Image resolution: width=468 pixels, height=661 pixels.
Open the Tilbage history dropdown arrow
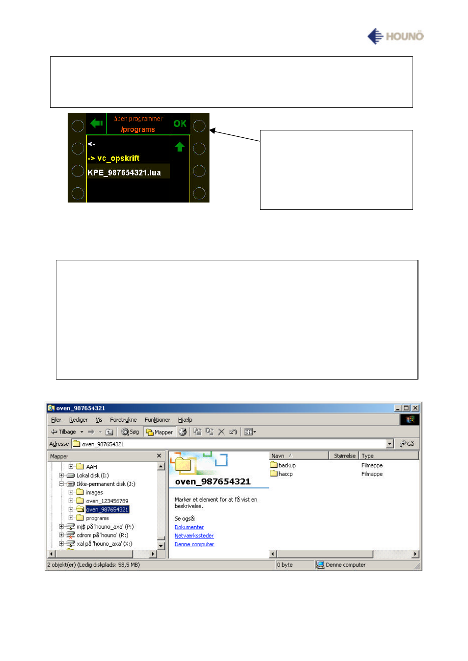tap(82, 432)
